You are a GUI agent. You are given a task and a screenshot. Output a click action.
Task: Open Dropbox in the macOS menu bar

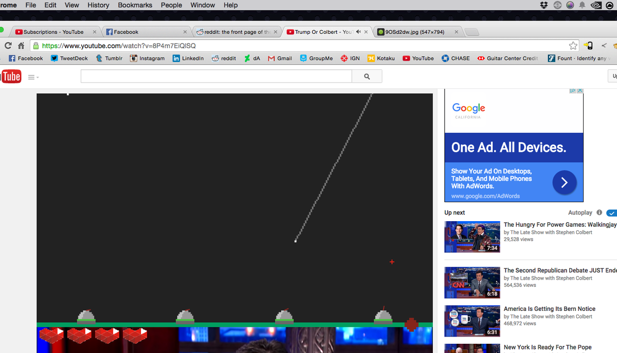(x=545, y=5)
